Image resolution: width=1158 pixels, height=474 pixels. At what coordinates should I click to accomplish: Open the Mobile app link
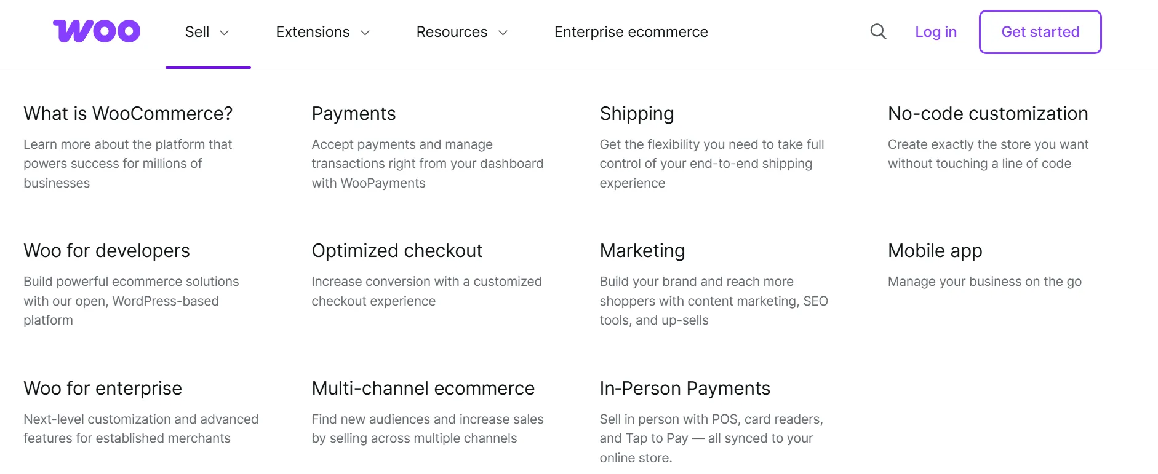point(935,251)
